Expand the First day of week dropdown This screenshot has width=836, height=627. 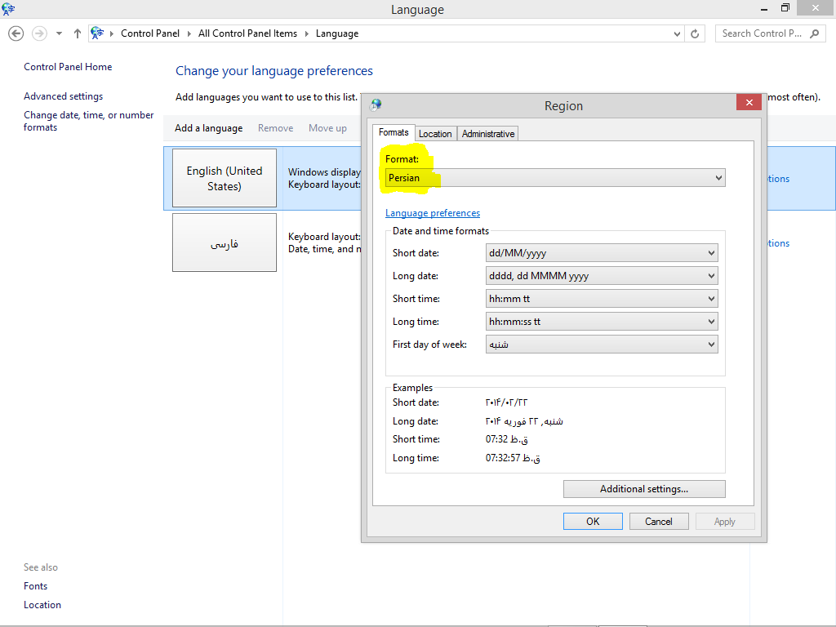(x=602, y=345)
